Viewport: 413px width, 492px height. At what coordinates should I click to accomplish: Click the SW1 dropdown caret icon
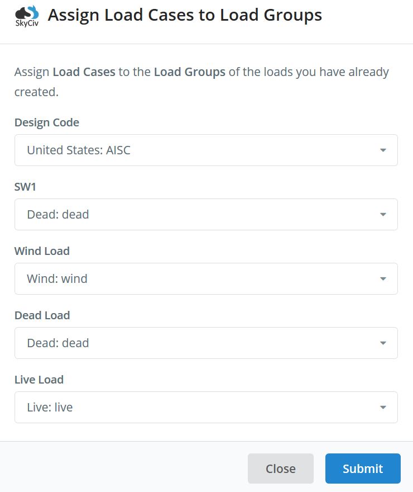(383, 215)
